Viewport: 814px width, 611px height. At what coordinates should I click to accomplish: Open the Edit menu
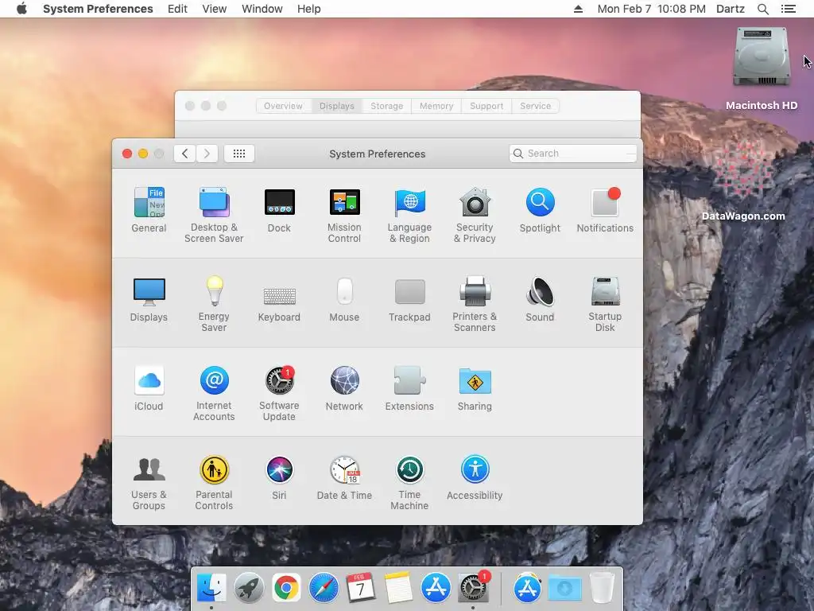tap(177, 9)
